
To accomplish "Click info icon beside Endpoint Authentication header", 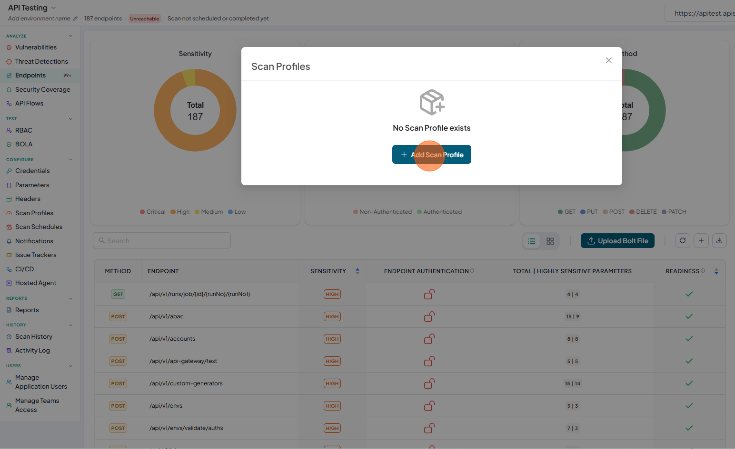I will pos(472,271).
